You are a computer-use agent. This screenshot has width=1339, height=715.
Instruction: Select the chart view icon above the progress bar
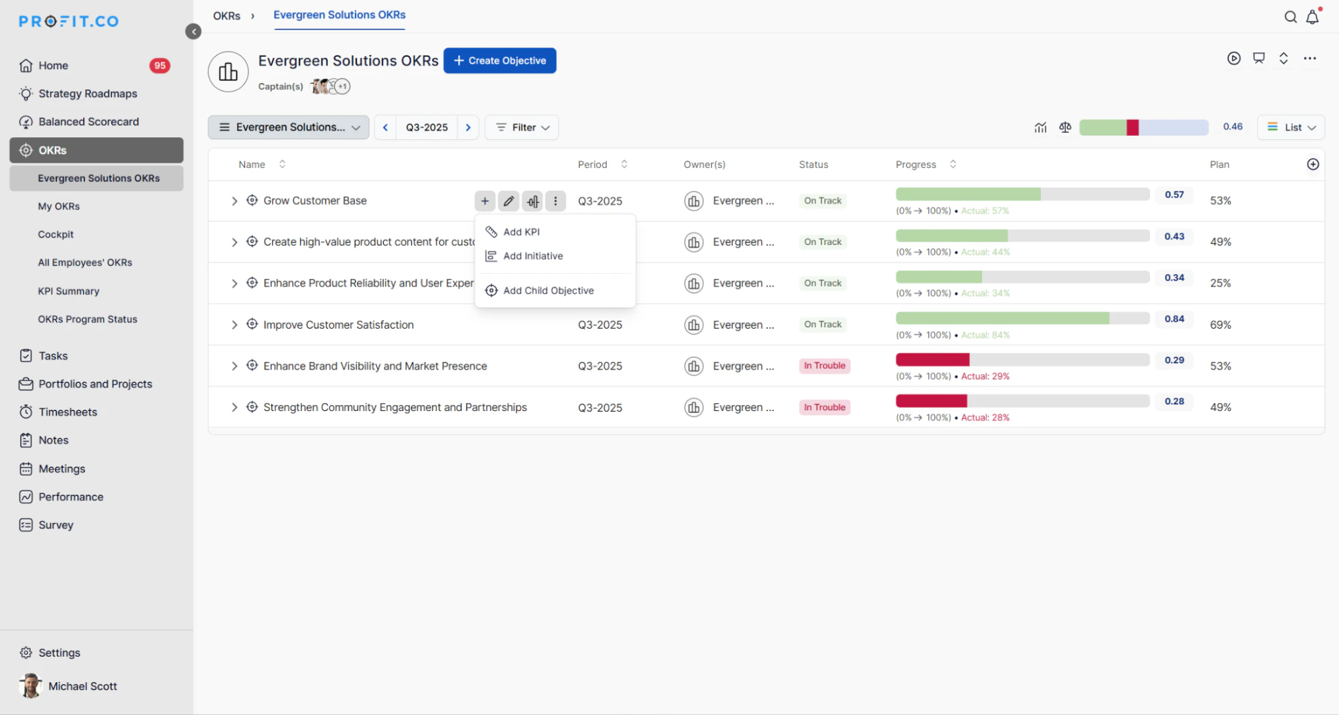point(1040,127)
